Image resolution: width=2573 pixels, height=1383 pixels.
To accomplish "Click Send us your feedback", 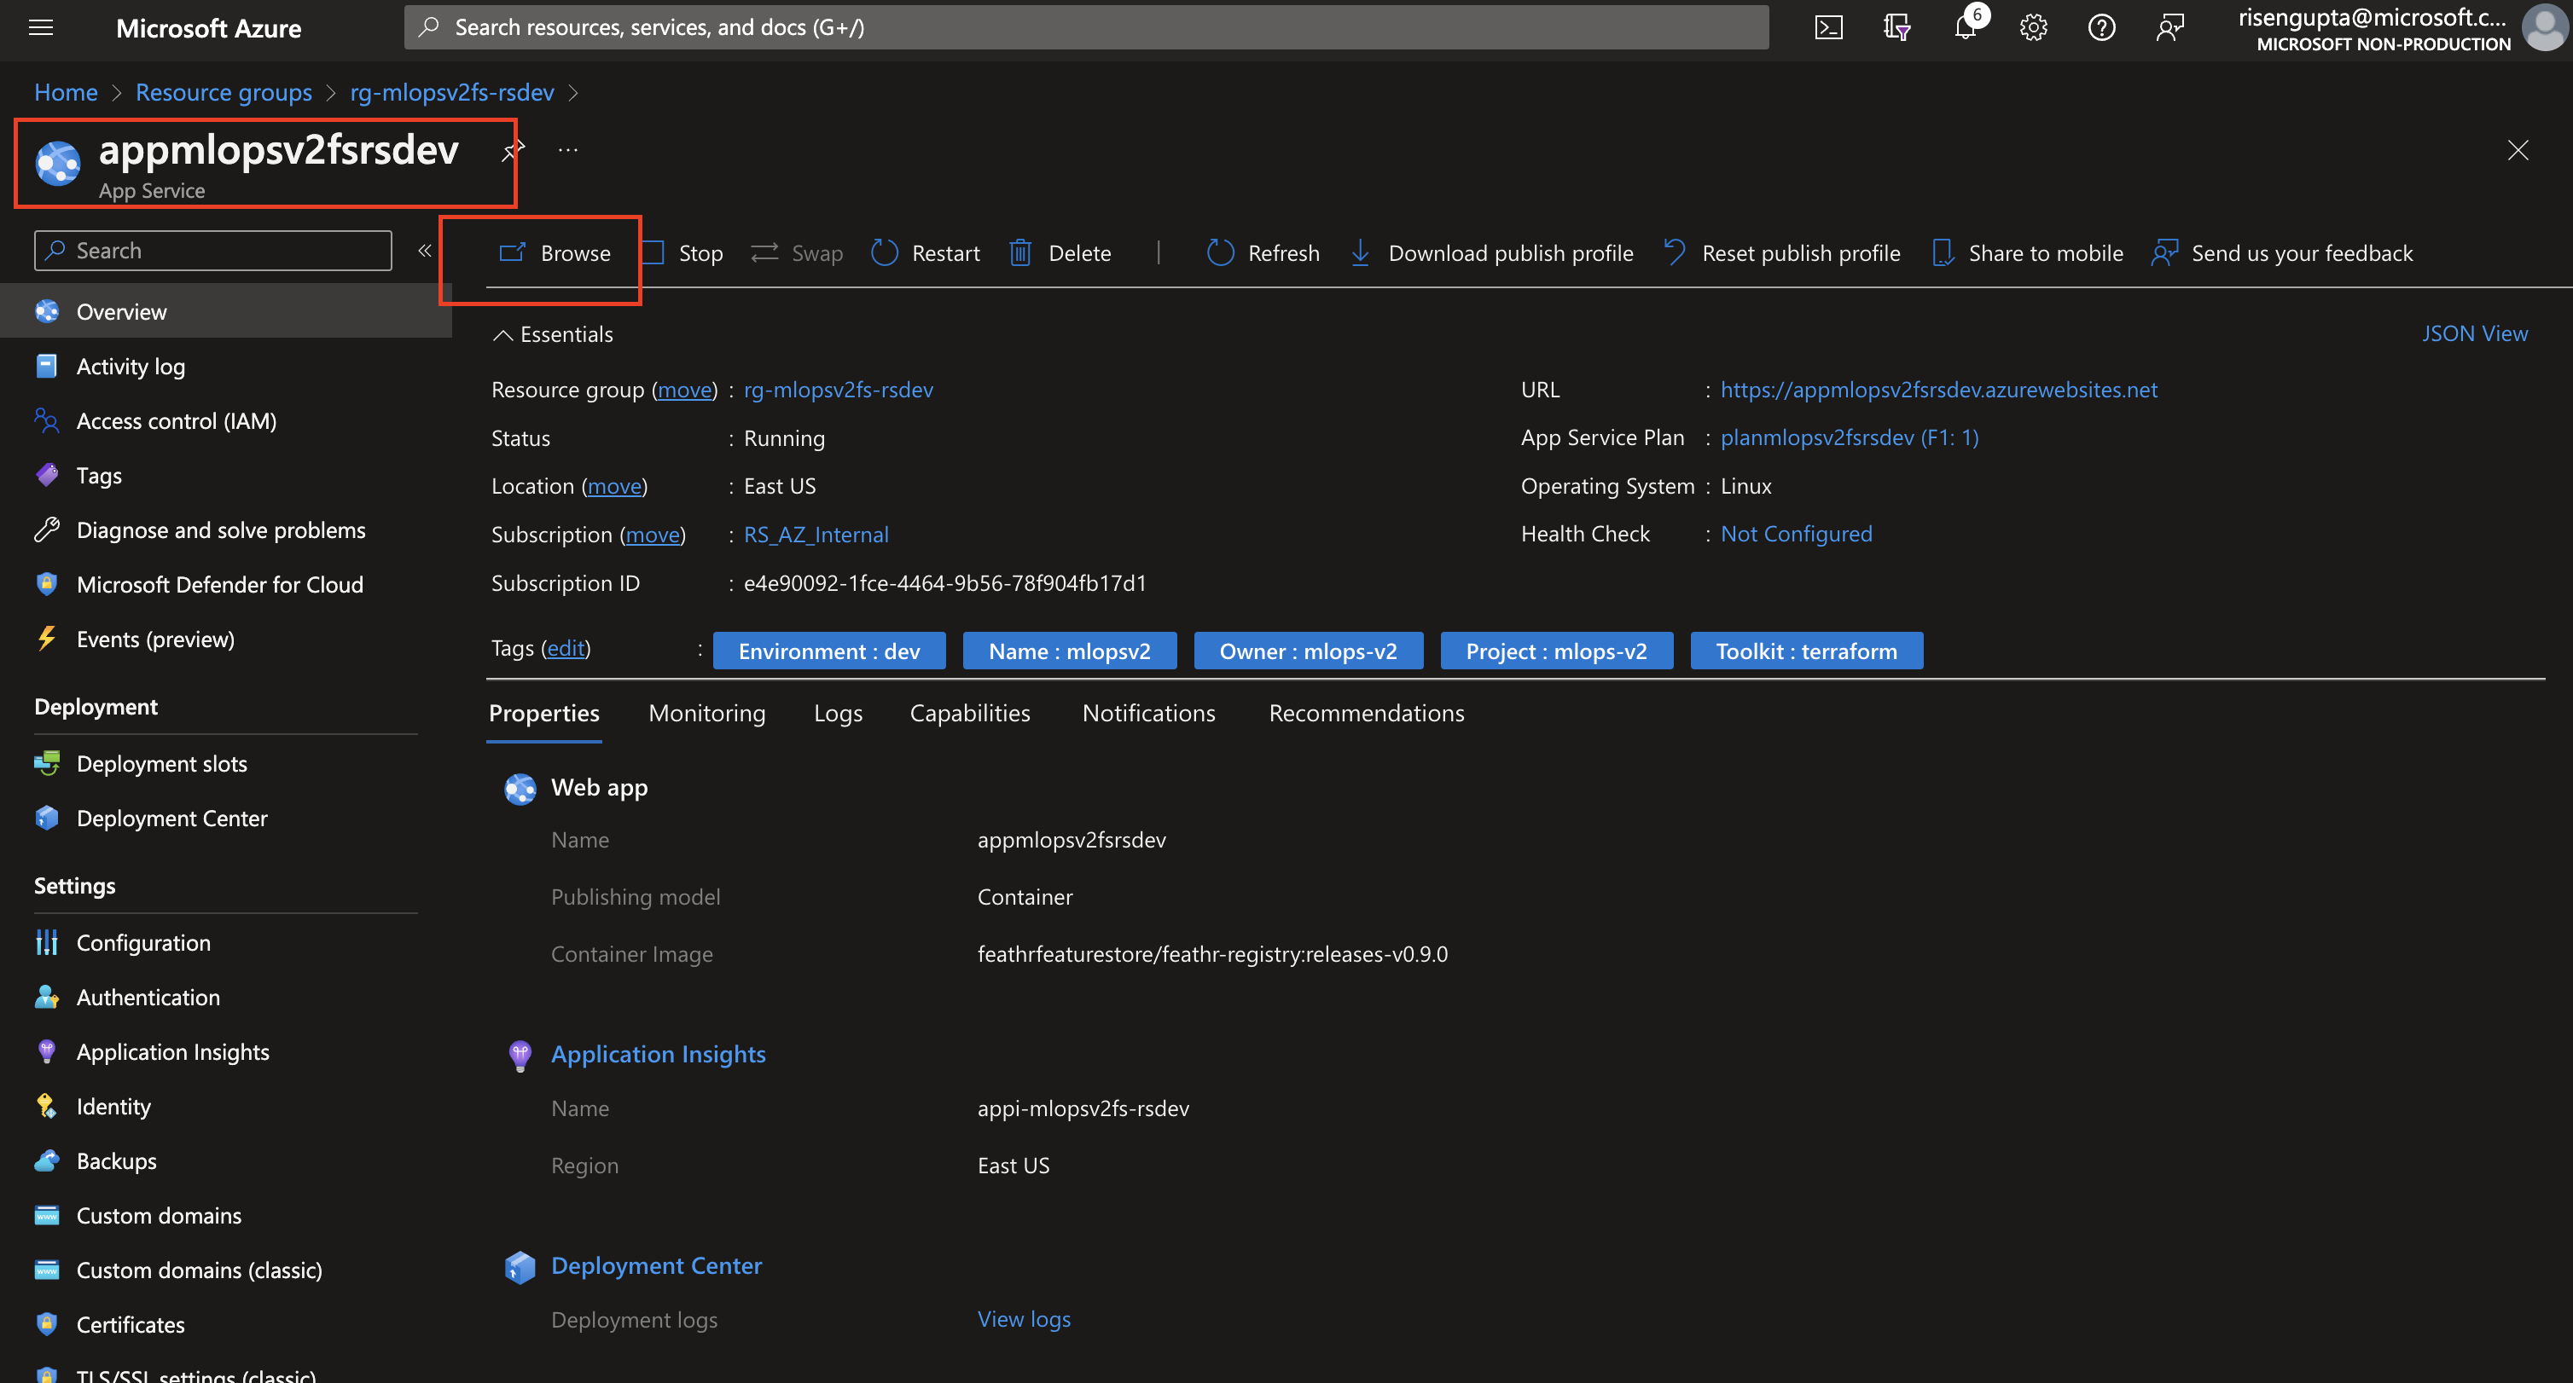I will coord(2283,253).
